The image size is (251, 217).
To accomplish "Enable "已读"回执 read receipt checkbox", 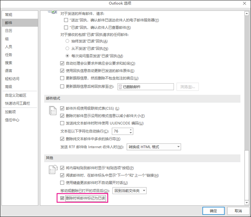I will coord(66,28).
